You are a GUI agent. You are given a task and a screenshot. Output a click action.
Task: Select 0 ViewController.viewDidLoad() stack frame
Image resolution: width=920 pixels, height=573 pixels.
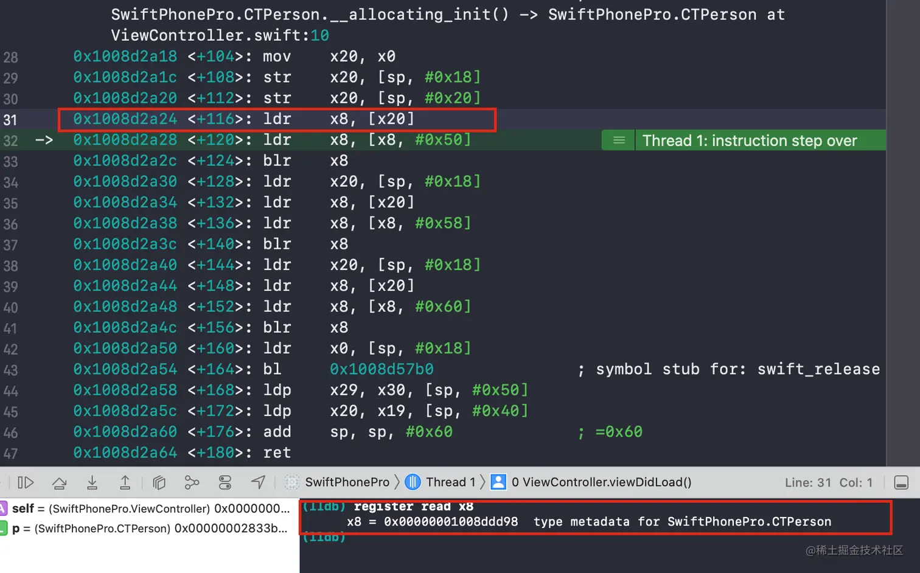tap(601, 482)
